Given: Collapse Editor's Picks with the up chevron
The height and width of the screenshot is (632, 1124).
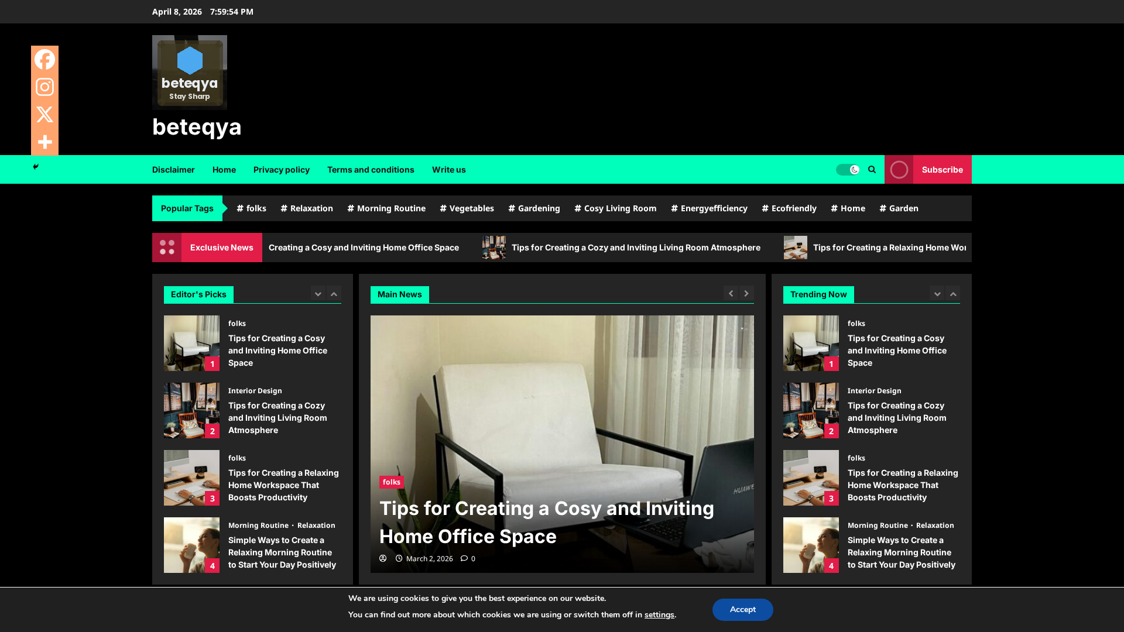Looking at the screenshot, I should [334, 293].
